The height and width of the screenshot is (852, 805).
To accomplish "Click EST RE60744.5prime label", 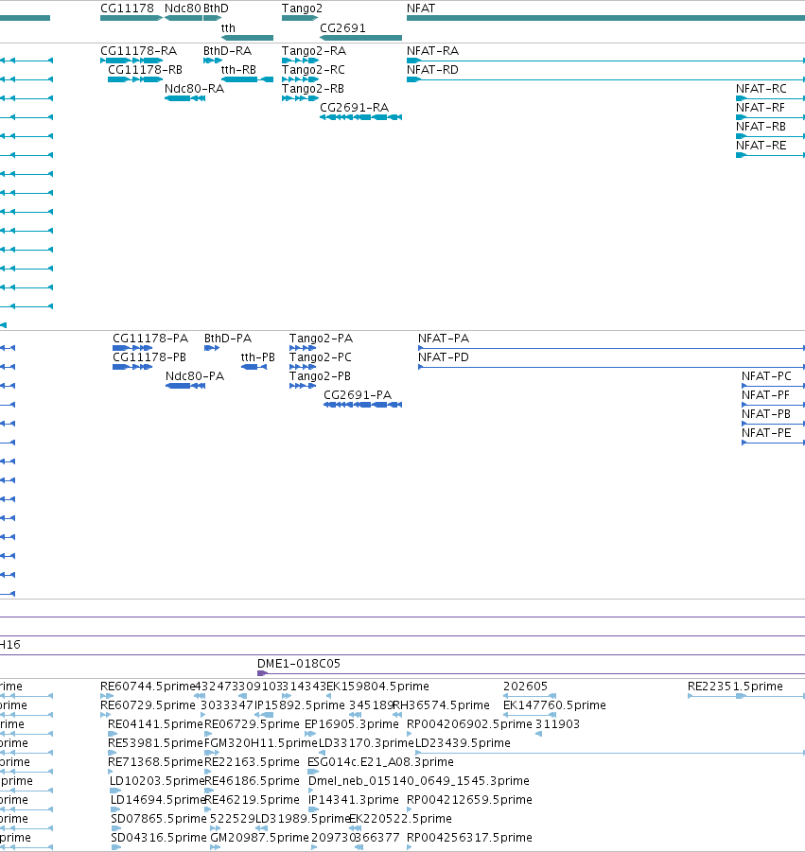I will tap(148, 687).
